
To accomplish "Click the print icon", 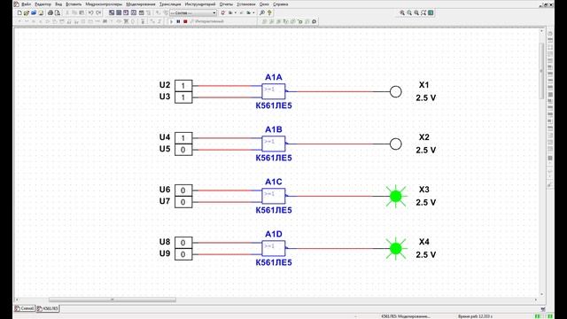I will pos(50,12).
